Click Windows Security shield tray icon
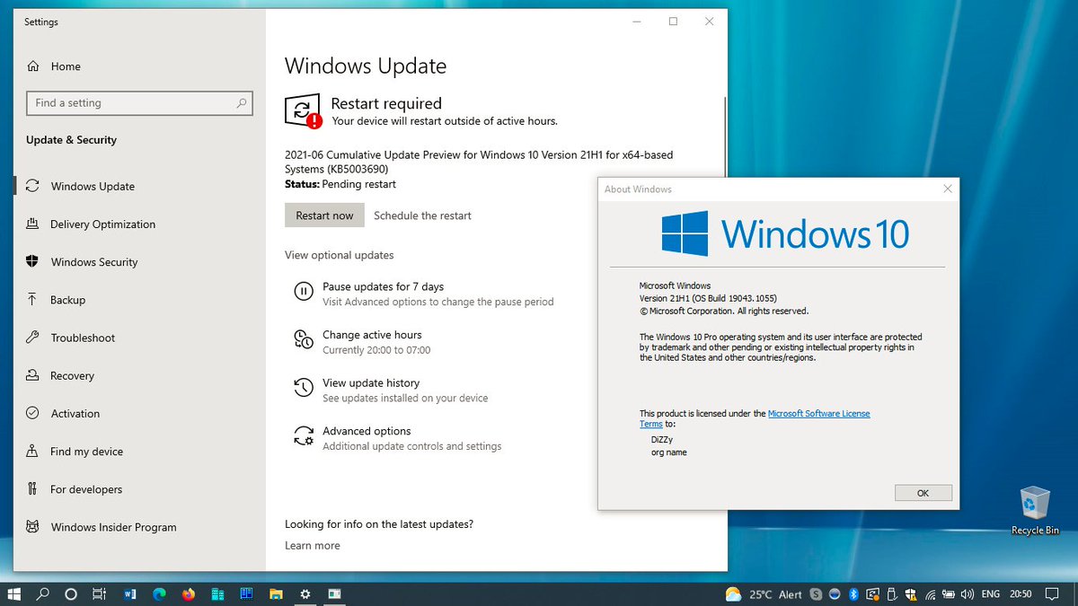This screenshot has width=1078, height=606. 910,594
